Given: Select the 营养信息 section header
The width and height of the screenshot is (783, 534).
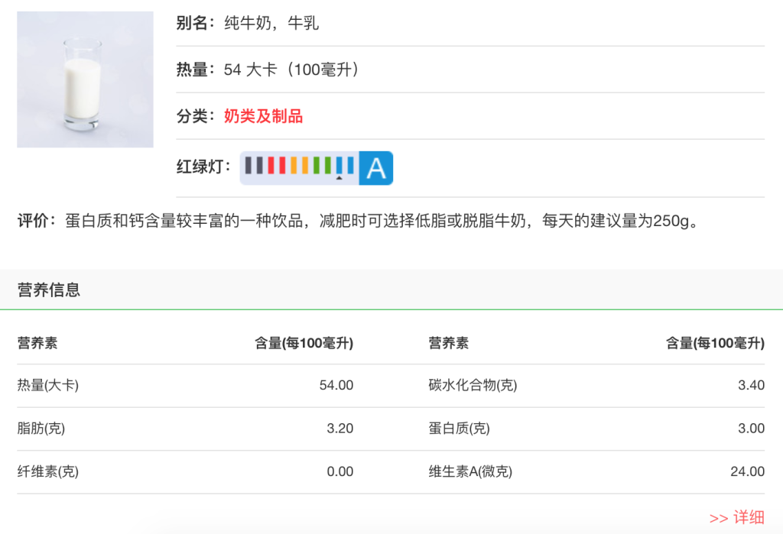Looking at the screenshot, I should pyautogui.click(x=49, y=290).
